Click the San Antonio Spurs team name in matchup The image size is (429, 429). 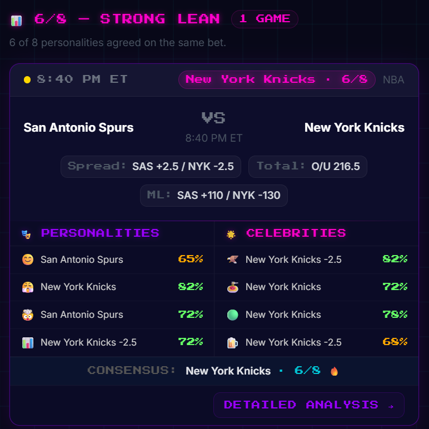point(78,127)
